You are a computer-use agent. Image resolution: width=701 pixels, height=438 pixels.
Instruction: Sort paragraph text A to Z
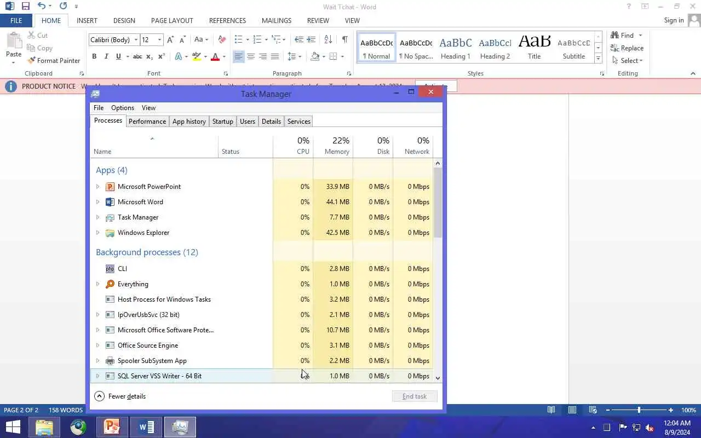[328, 39]
